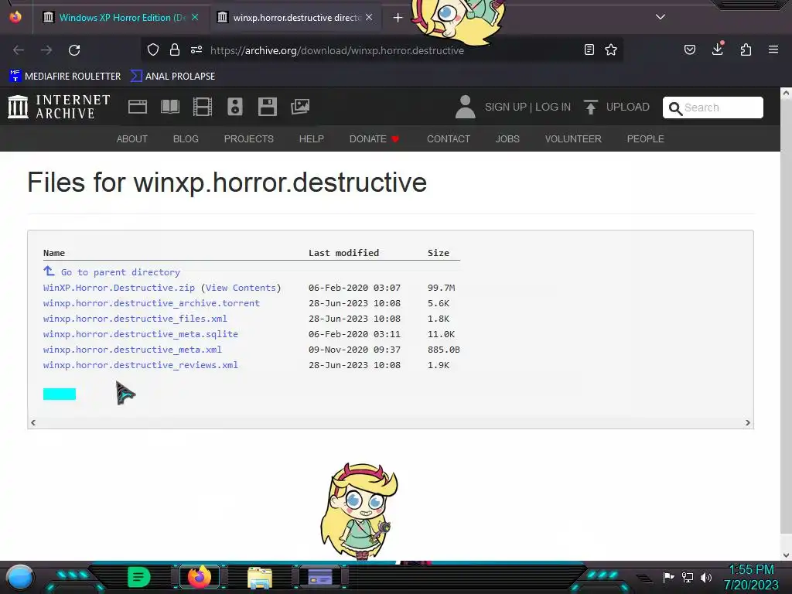
Task: Show site security padlock info
Action: 175,49
